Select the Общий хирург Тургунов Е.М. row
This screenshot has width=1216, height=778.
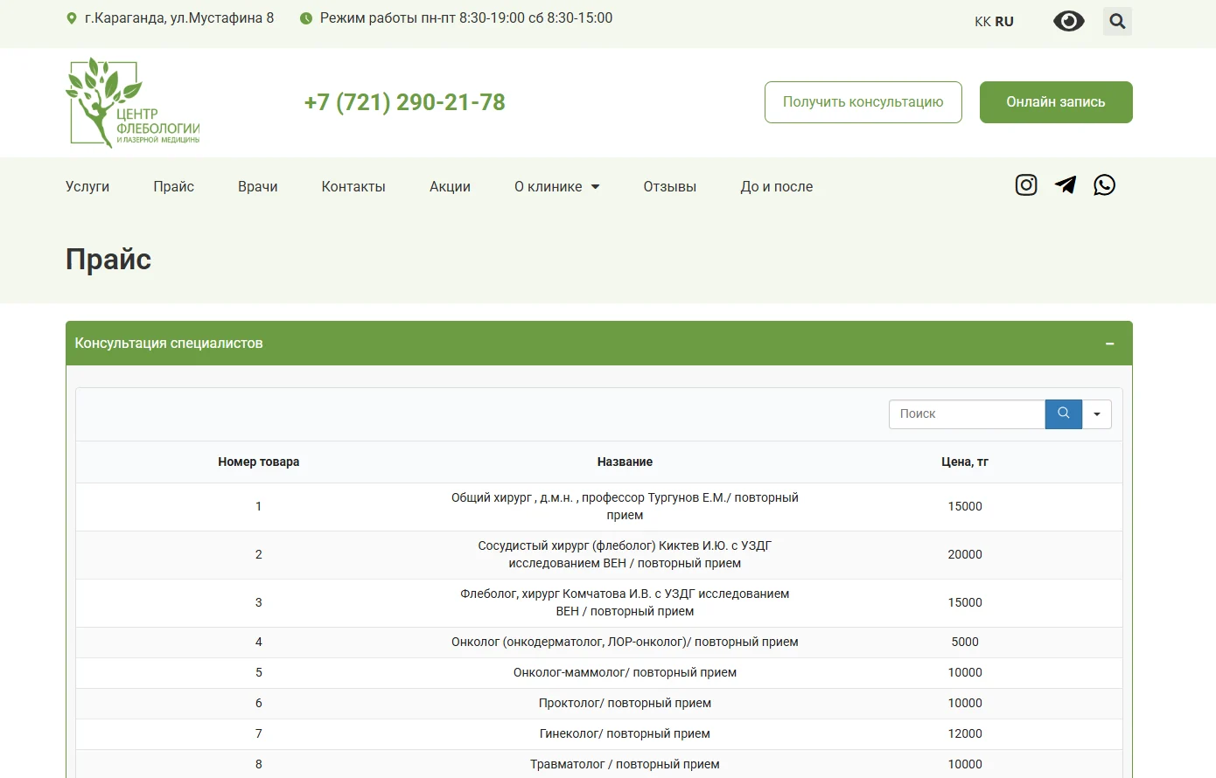tap(599, 507)
